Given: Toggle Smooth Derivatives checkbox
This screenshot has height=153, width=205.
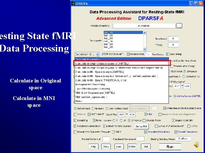Looking at the screenshot, I should [176, 132].
